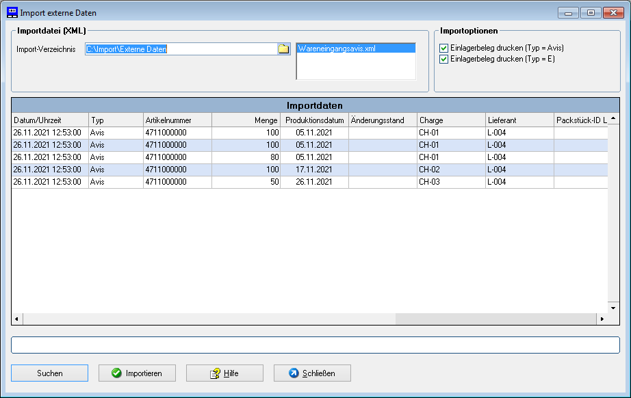This screenshot has height=398, width=631.
Task: Select the row with Charge CH-03
Action: (308, 182)
